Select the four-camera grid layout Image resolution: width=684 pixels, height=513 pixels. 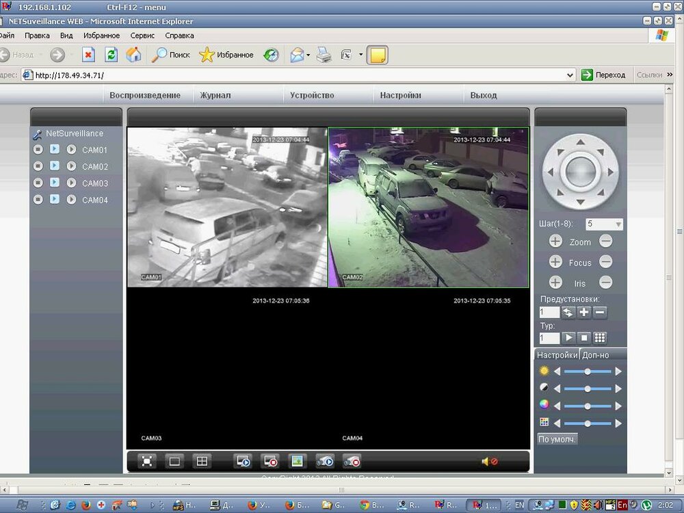click(202, 461)
